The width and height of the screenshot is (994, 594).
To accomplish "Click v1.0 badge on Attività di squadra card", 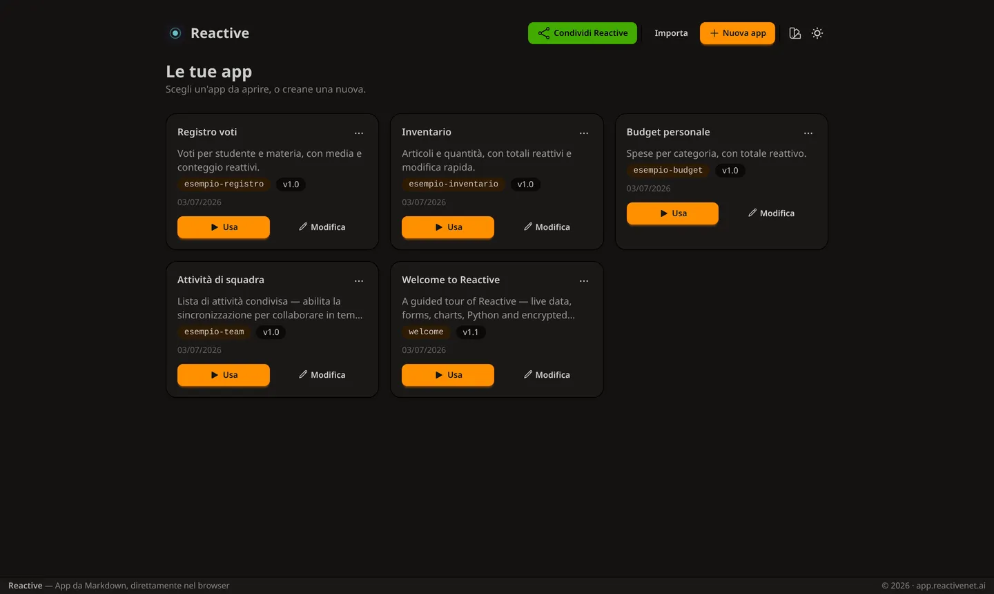I will coord(271,332).
